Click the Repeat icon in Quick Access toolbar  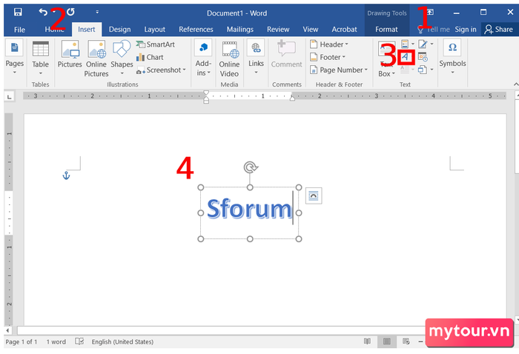coord(70,13)
